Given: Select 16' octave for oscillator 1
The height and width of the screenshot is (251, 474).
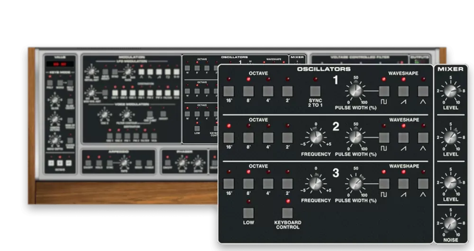Looking at the screenshot, I should pos(228,91).
